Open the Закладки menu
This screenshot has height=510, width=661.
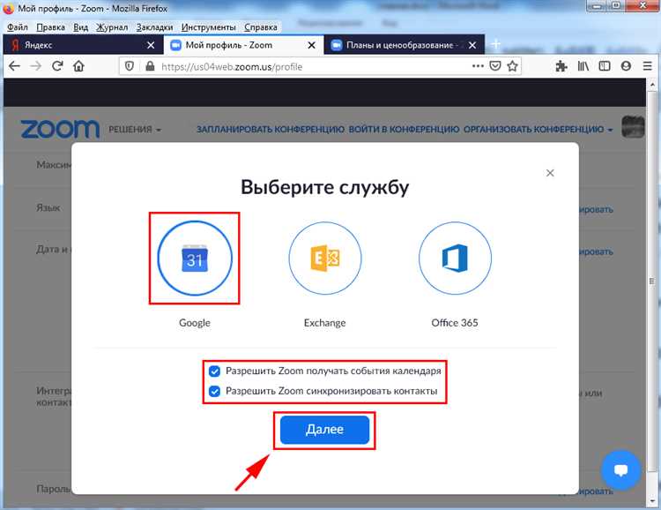(x=154, y=27)
